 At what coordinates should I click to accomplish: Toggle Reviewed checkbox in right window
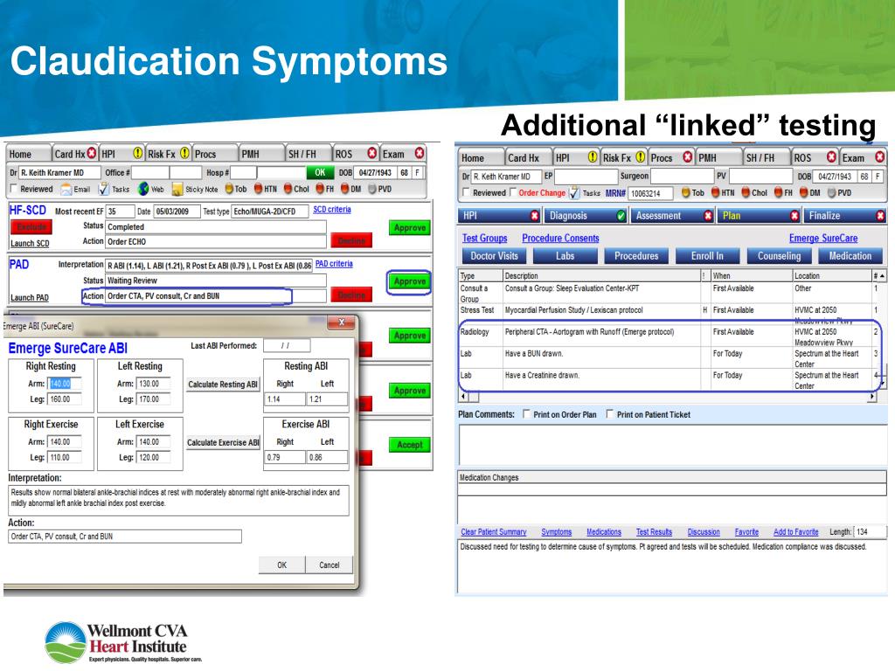pyautogui.click(x=467, y=192)
